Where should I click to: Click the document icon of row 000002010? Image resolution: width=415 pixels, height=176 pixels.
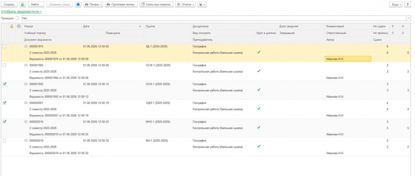pyautogui.click(x=26, y=121)
